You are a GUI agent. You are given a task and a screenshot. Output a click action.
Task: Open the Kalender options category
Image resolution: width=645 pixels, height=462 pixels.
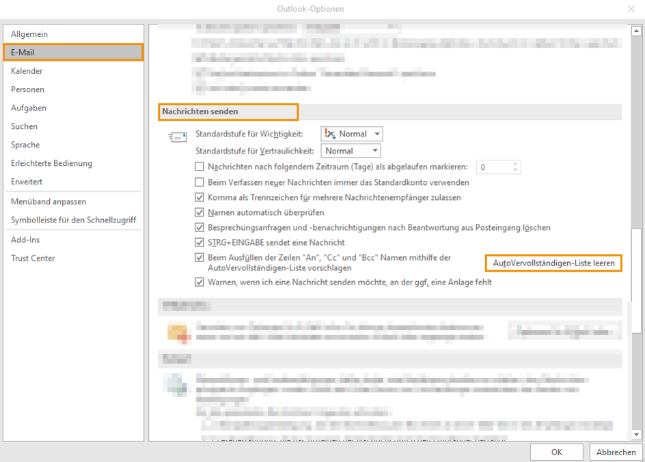click(x=74, y=71)
